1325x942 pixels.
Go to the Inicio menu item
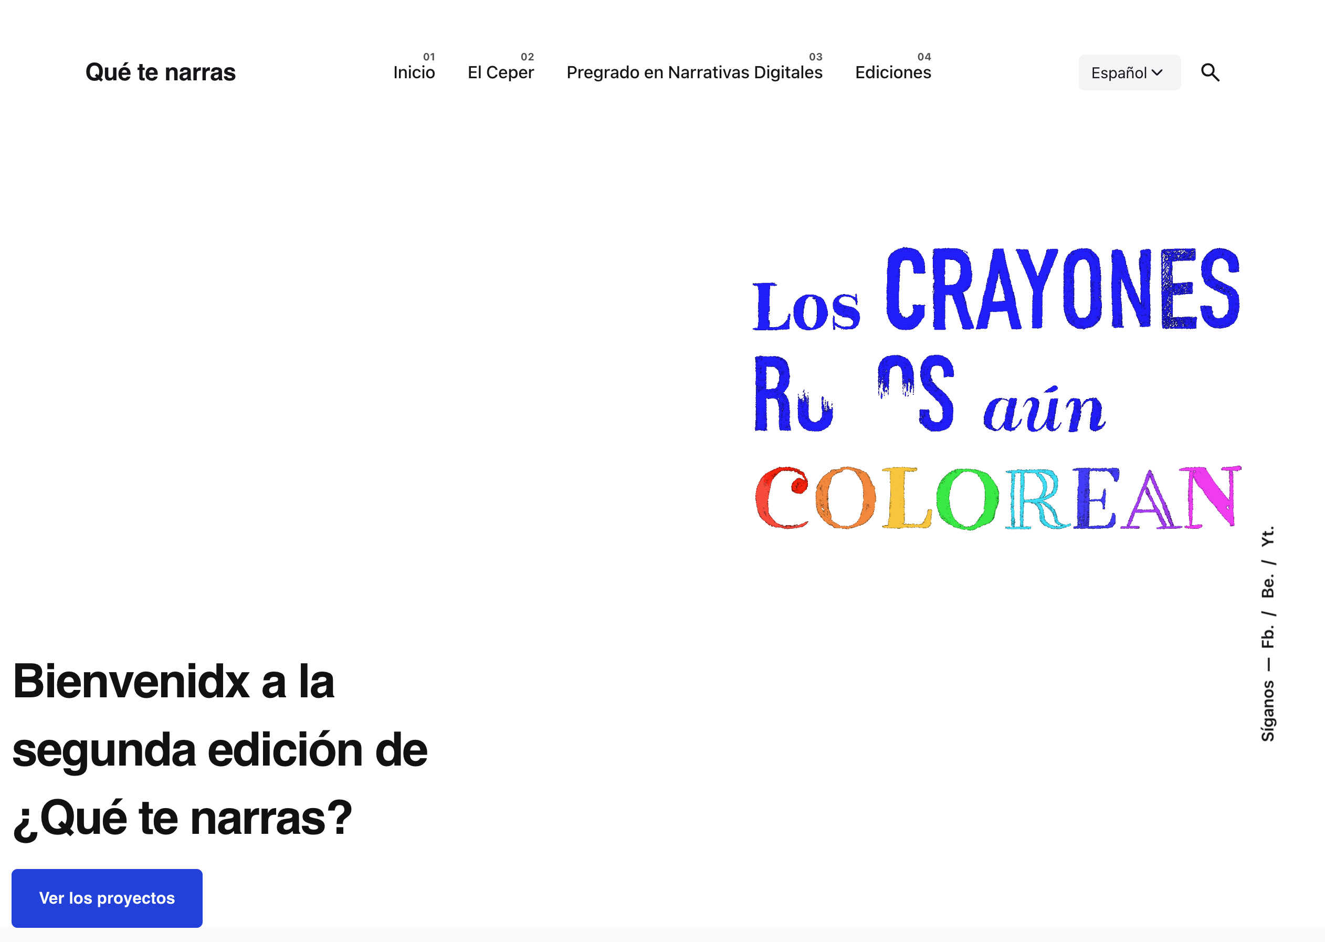pyautogui.click(x=414, y=72)
